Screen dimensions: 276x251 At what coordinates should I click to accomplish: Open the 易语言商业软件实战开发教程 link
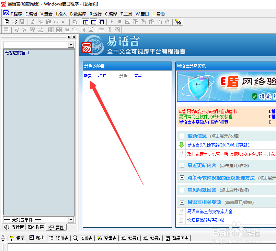[206, 117]
